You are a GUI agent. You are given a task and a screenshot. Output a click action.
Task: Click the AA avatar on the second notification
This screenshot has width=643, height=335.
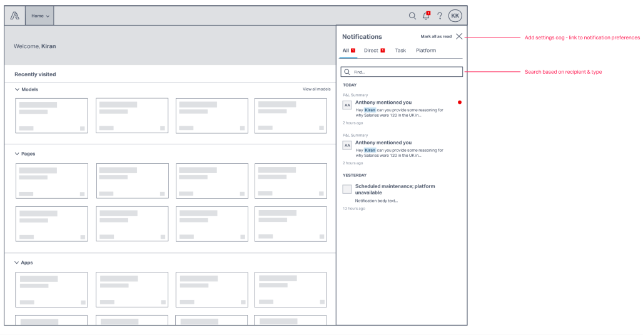coord(347,146)
